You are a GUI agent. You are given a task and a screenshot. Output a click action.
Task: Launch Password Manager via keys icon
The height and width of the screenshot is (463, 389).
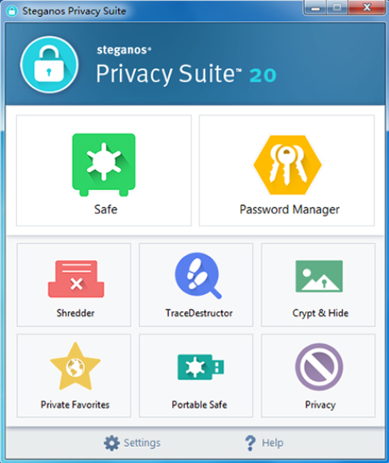[287, 165]
